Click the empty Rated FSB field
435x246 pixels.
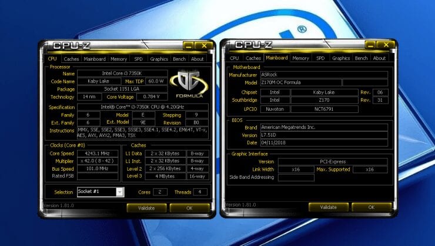click(x=98, y=176)
